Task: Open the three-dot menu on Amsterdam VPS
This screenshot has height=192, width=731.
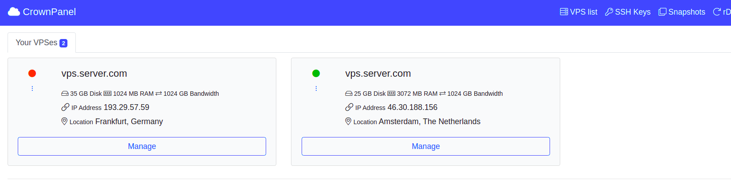Action: click(316, 89)
